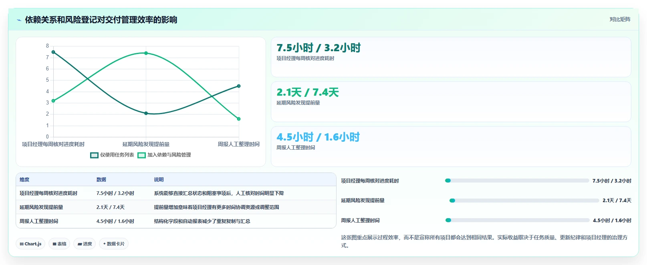Click the progress row label 项目经理每周核对进度耗时
This screenshot has width=647, height=265.
(x=370, y=181)
